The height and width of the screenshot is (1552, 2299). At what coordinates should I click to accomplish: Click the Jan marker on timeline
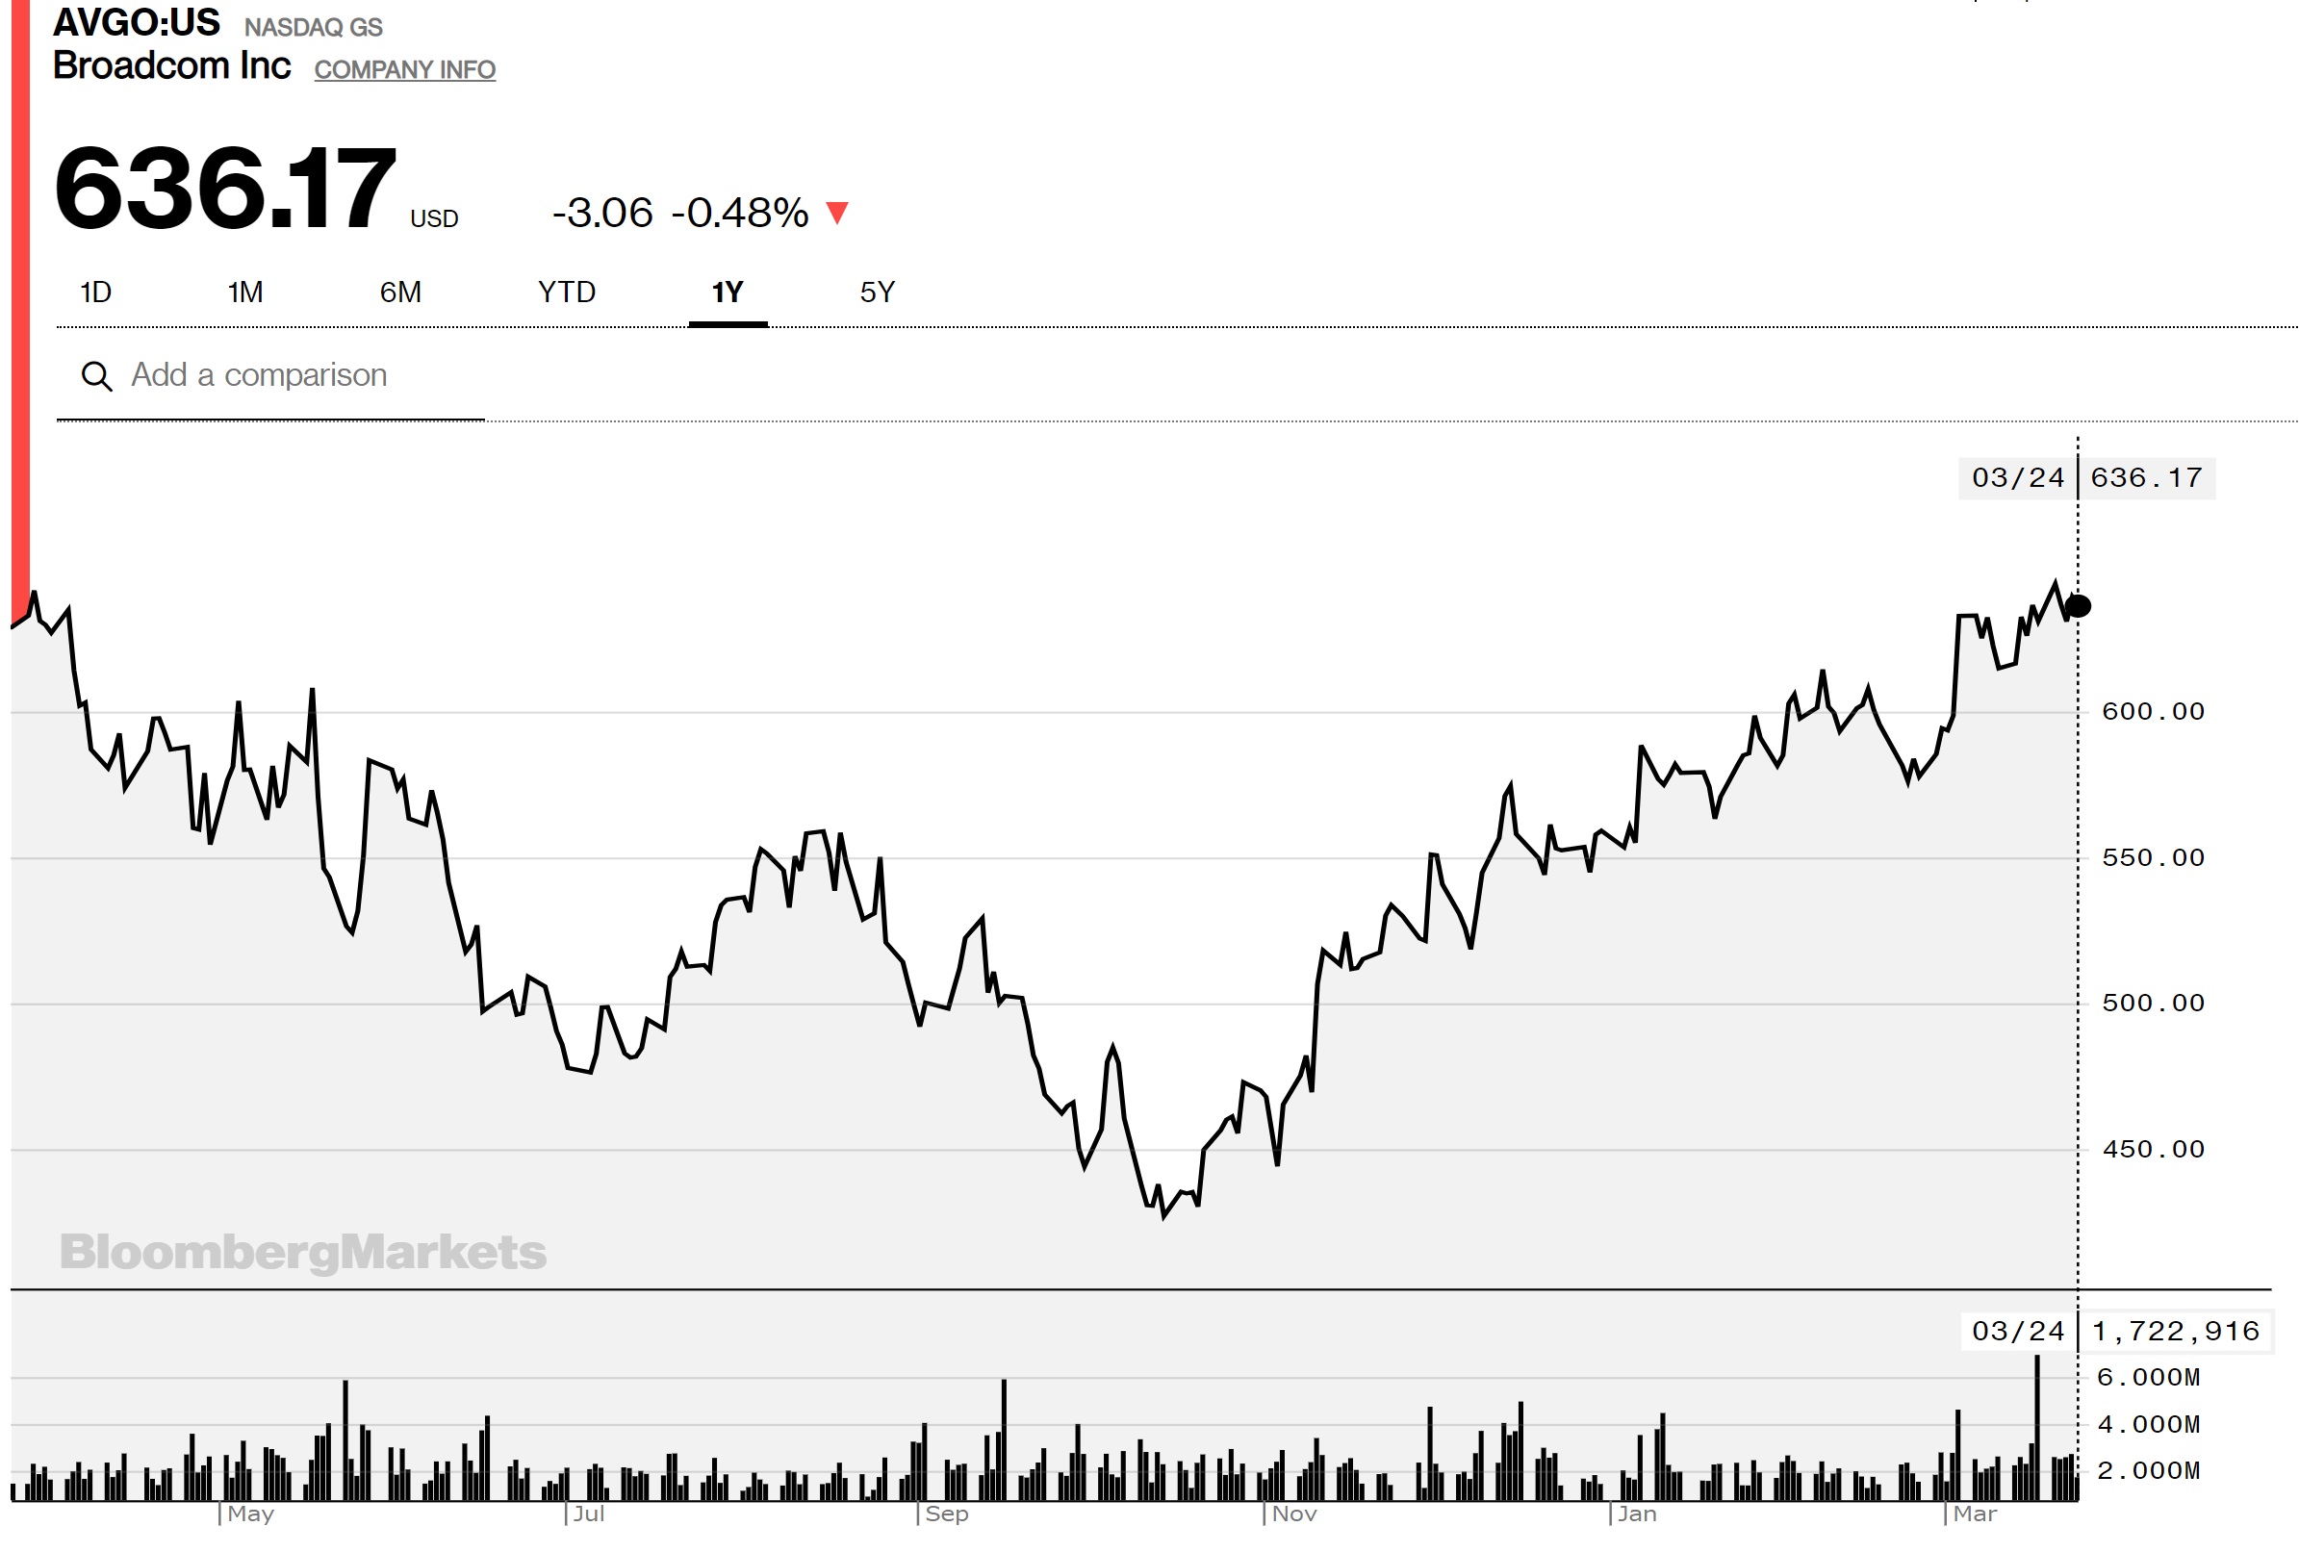pyautogui.click(x=1636, y=1514)
